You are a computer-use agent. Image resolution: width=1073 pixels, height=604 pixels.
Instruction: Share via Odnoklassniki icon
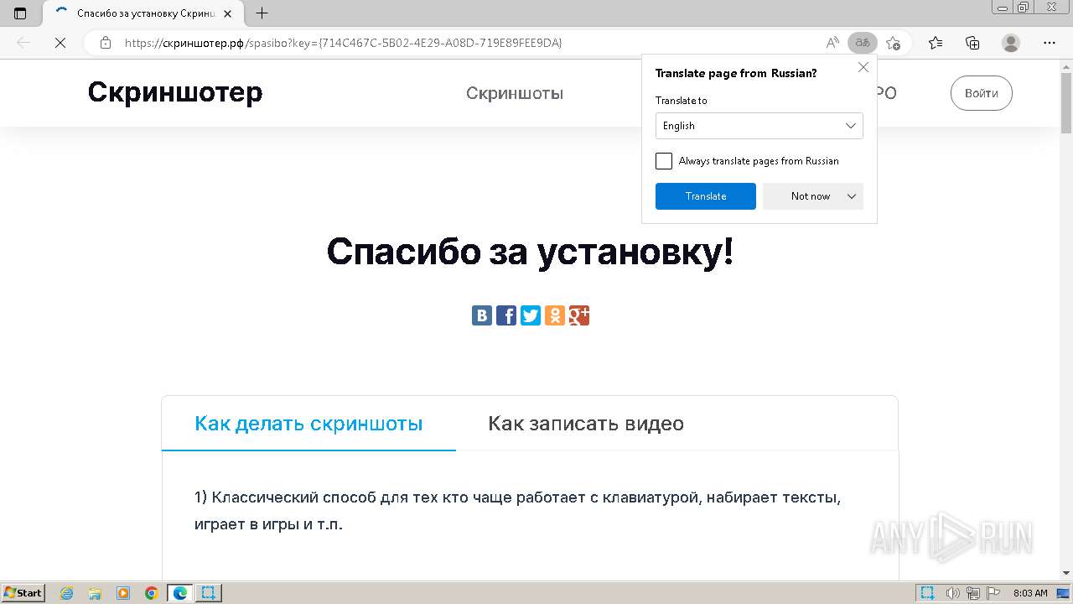[555, 315]
